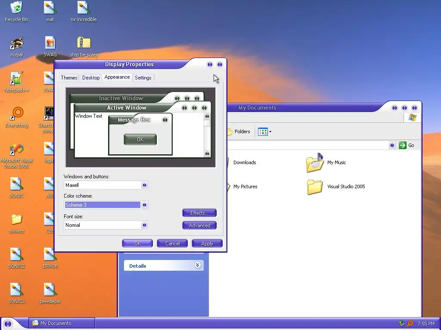Select the pewdiepie desktop file icon
This screenshot has height=330, width=441.
pos(50,290)
